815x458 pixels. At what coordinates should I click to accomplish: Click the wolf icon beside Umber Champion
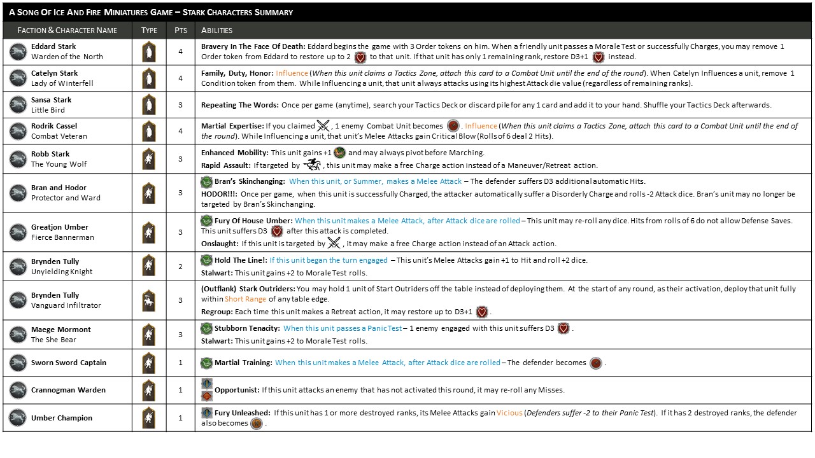[18, 418]
